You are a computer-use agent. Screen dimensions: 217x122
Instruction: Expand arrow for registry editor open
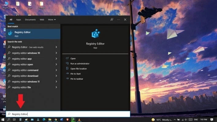tap(56, 64)
